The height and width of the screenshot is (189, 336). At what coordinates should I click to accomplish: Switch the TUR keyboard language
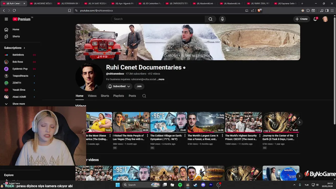click(x=307, y=185)
